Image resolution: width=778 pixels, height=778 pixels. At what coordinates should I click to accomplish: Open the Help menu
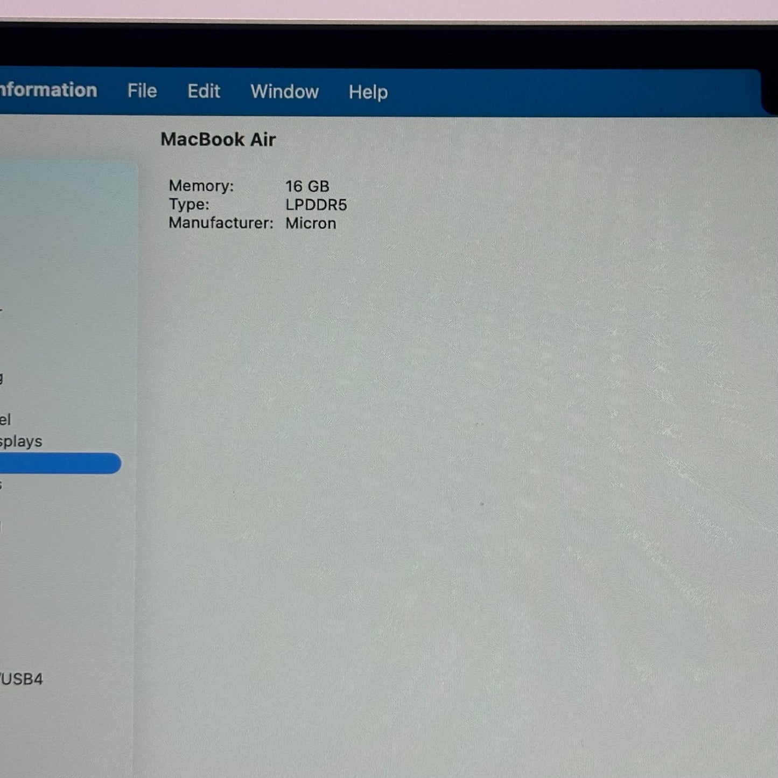(x=368, y=93)
